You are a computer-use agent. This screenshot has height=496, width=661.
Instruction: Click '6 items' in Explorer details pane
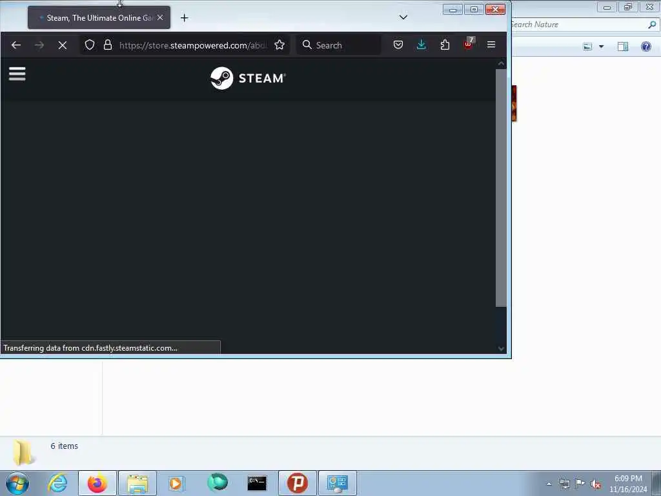click(x=64, y=446)
